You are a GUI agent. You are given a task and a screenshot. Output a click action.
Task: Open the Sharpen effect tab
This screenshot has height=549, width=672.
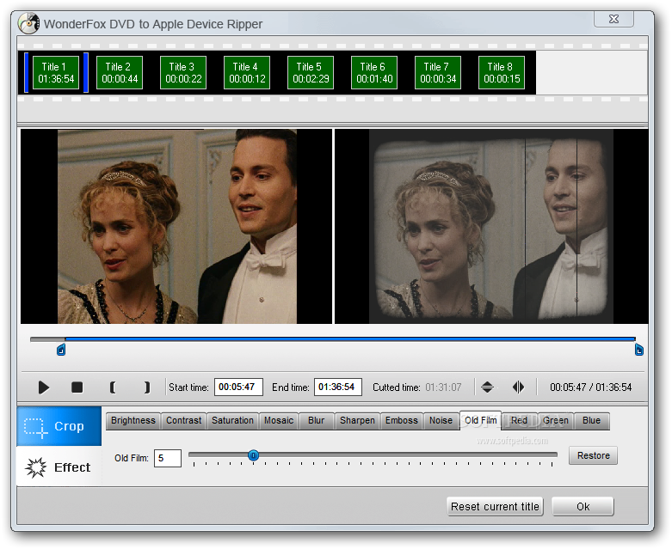(x=357, y=421)
